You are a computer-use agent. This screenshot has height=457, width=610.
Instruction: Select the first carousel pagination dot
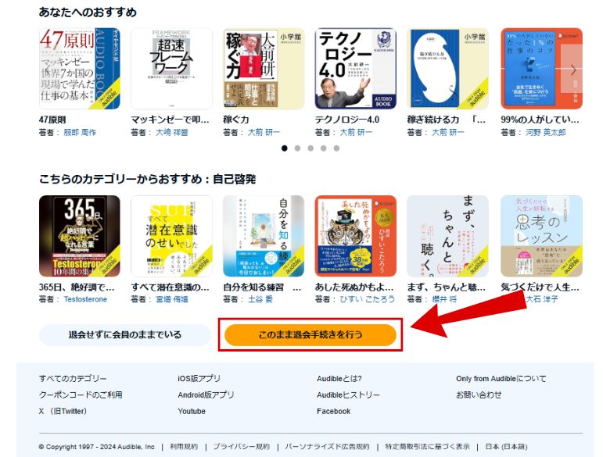point(285,148)
